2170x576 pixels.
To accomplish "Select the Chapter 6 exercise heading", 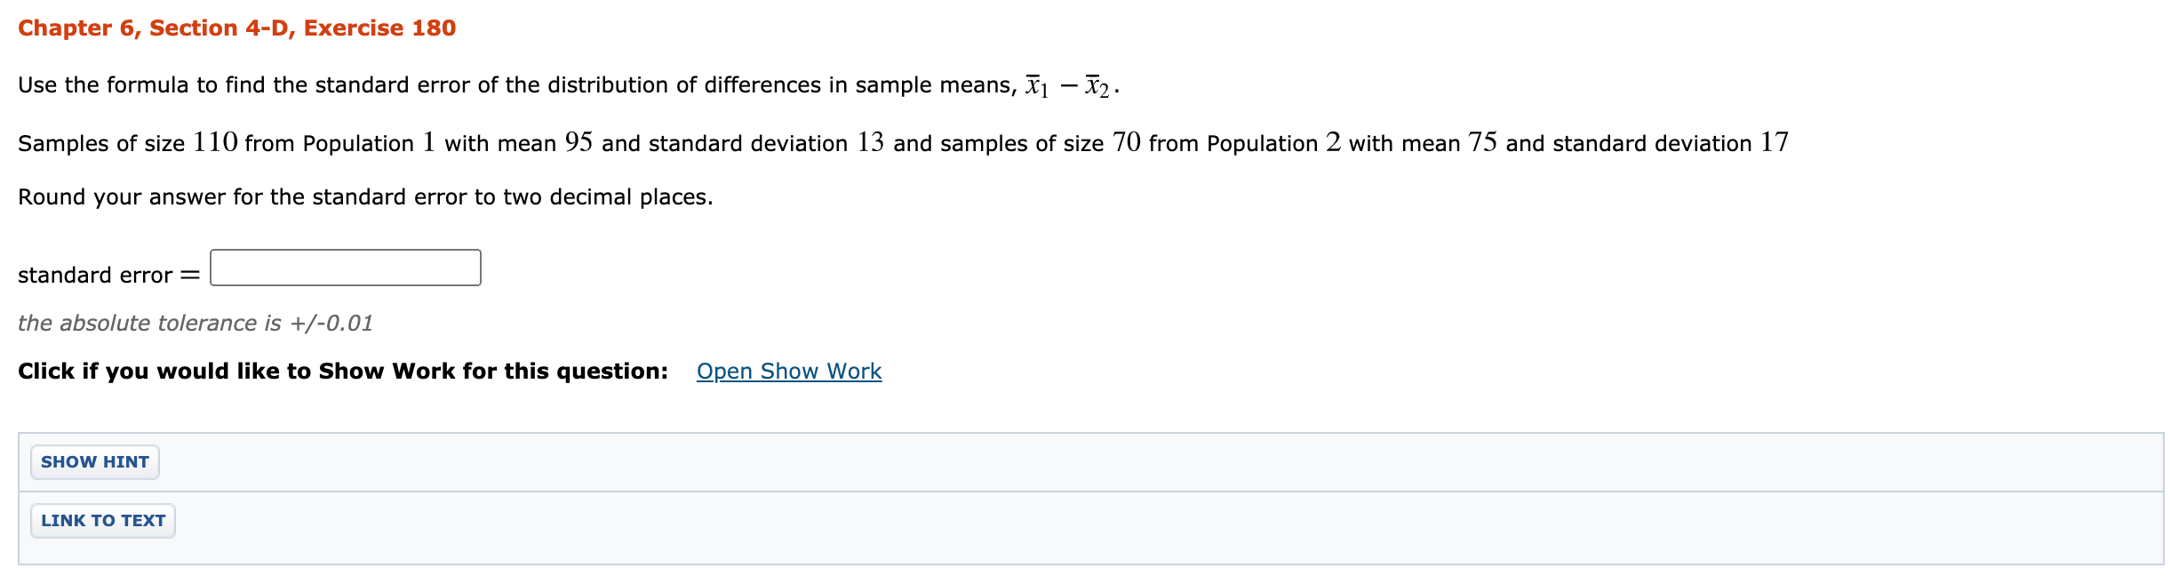I will 235,28.
